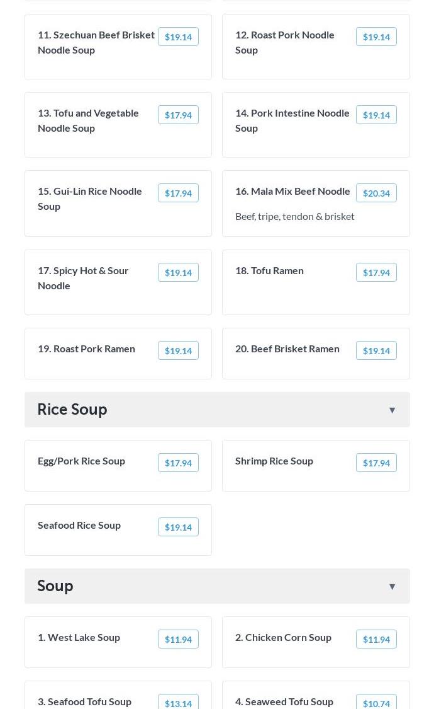The width and height of the screenshot is (434, 709).
Task: Click $19.14 price for Beef Brisket Ramen
Action: (376, 351)
